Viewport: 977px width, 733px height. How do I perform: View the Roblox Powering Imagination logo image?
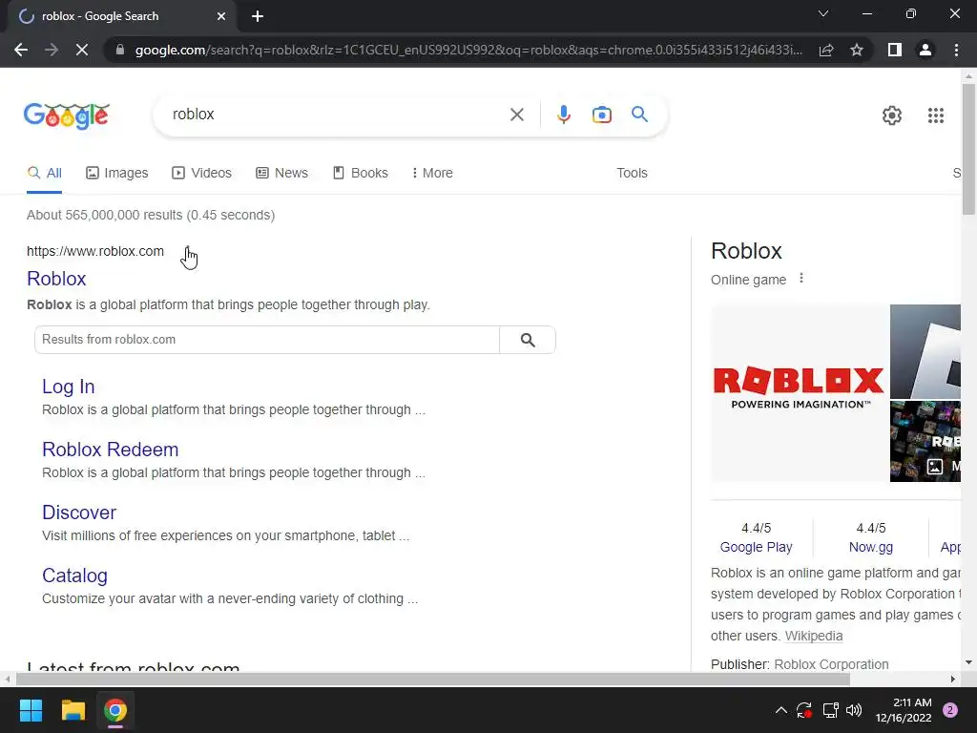(800, 392)
